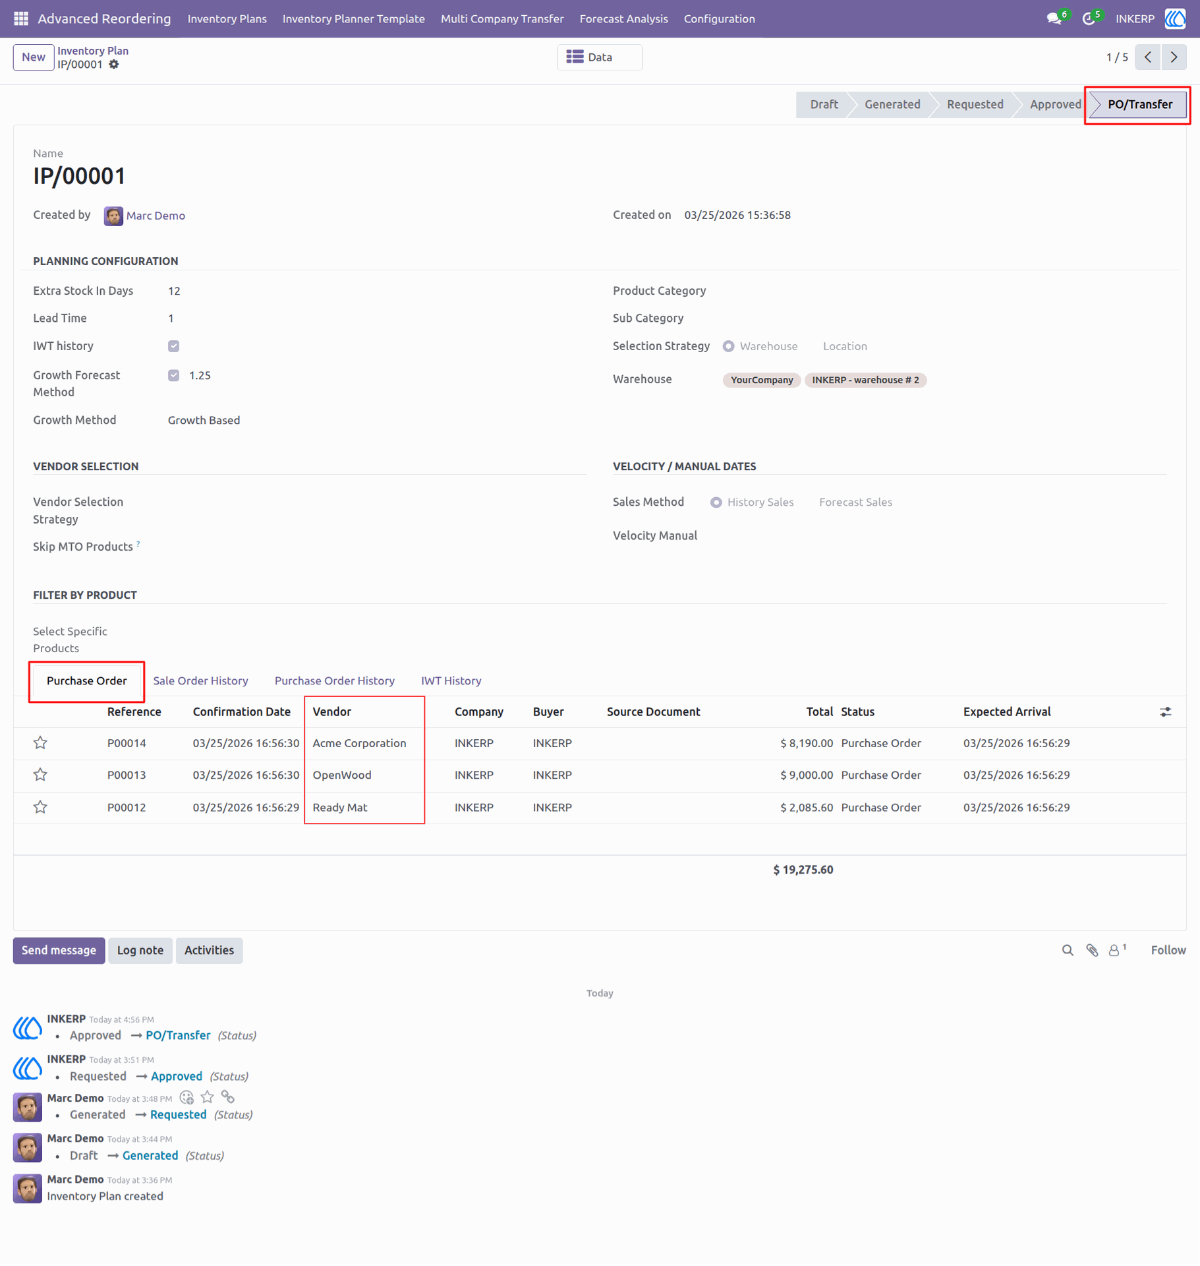Click the New button
This screenshot has width=1200, height=1266.
[33, 57]
